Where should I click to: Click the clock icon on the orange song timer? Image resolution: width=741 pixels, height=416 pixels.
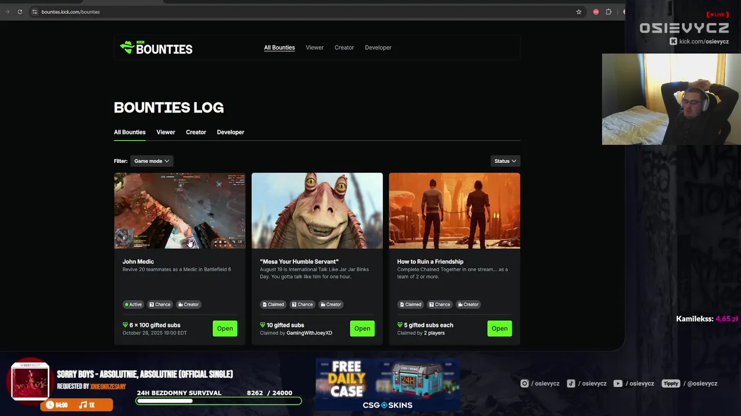click(50, 405)
